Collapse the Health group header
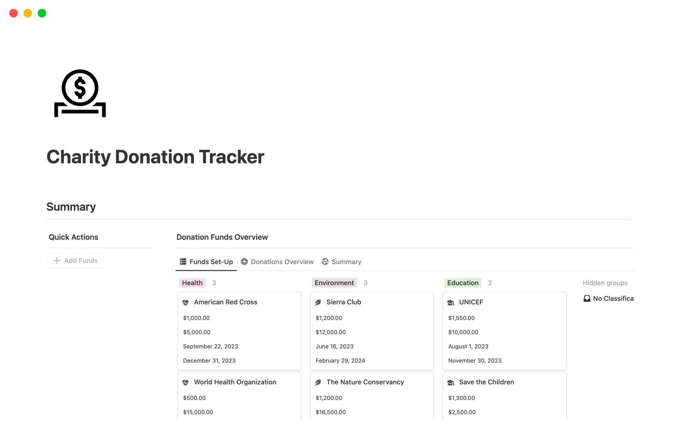This screenshot has height=426, width=682. pos(192,283)
